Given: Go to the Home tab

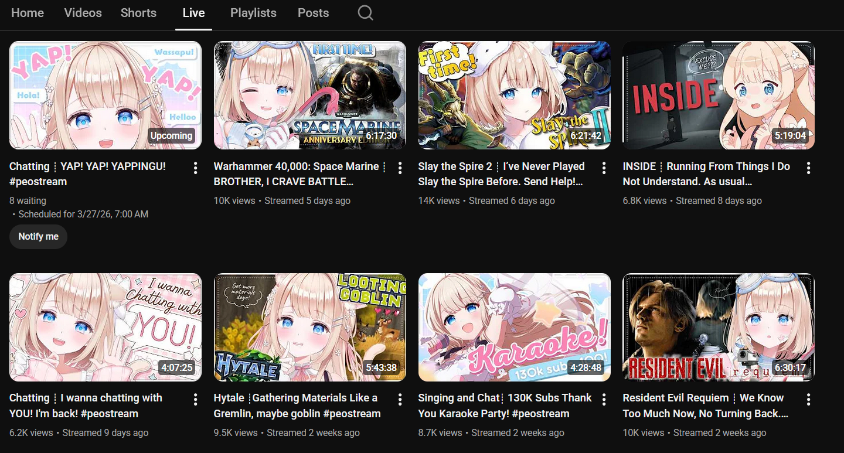Looking at the screenshot, I should pyautogui.click(x=28, y=13).
